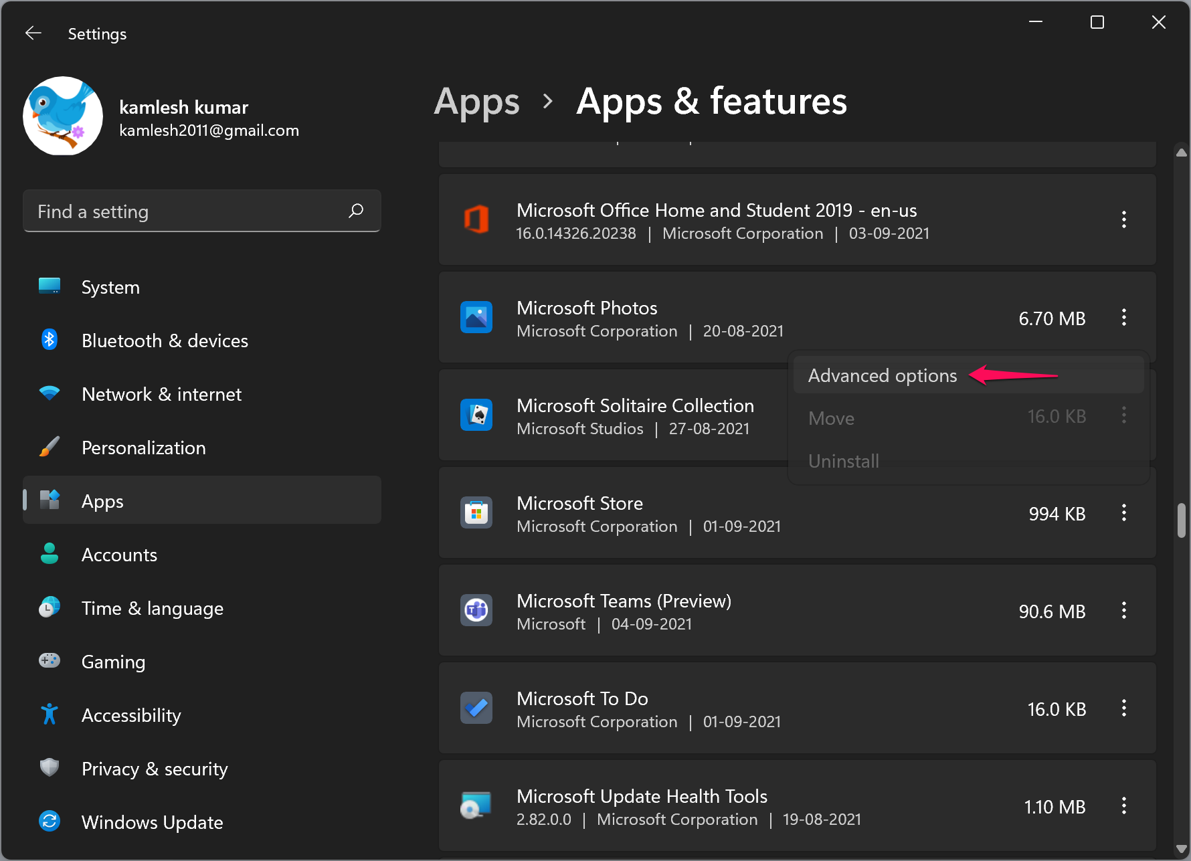Select Move in the context menu
Image resolution: width=1191 pixels, height=861 pixels.
click(968, 418)
